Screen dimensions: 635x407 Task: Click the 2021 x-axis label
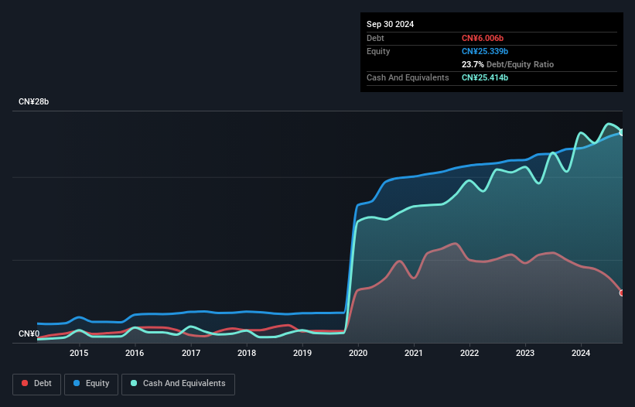tap(414, 353)
